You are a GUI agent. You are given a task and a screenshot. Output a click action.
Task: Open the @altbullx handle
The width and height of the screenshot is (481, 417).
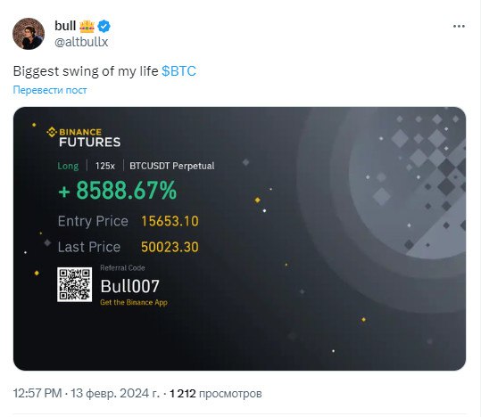[x=81, y=42]
